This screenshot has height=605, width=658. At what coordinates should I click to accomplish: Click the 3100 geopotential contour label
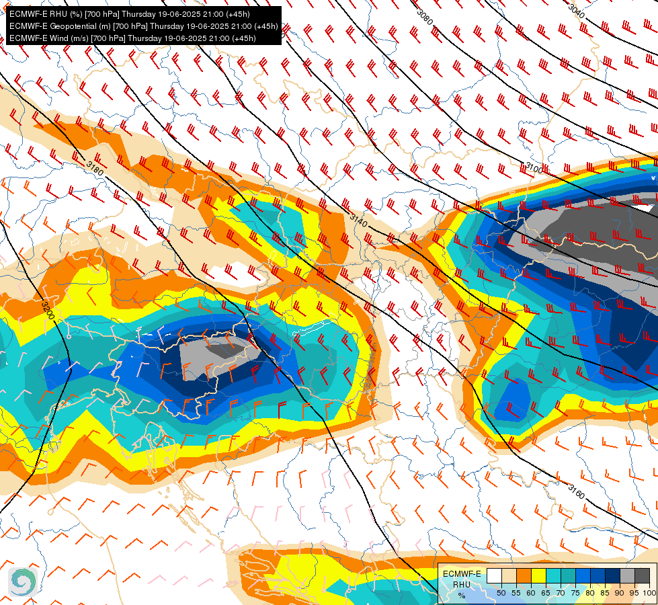coord(534,168)
